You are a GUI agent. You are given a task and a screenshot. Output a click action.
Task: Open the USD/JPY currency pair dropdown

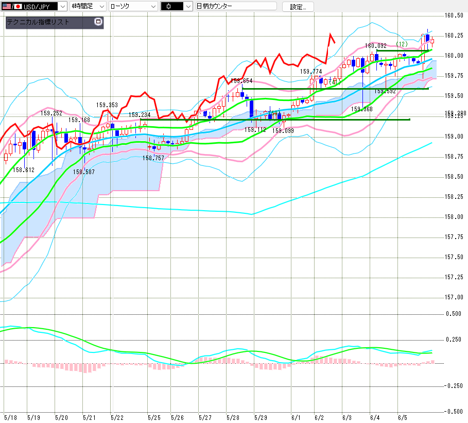point(34,6)
